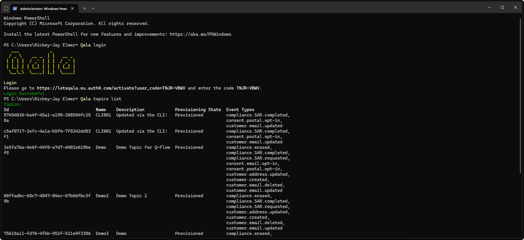Click the green Login Successful message
The image size is (524, 240).
(24, 94)
